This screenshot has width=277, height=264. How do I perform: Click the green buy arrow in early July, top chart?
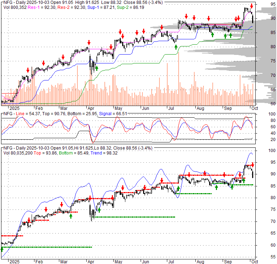click(x=176, y=47)
